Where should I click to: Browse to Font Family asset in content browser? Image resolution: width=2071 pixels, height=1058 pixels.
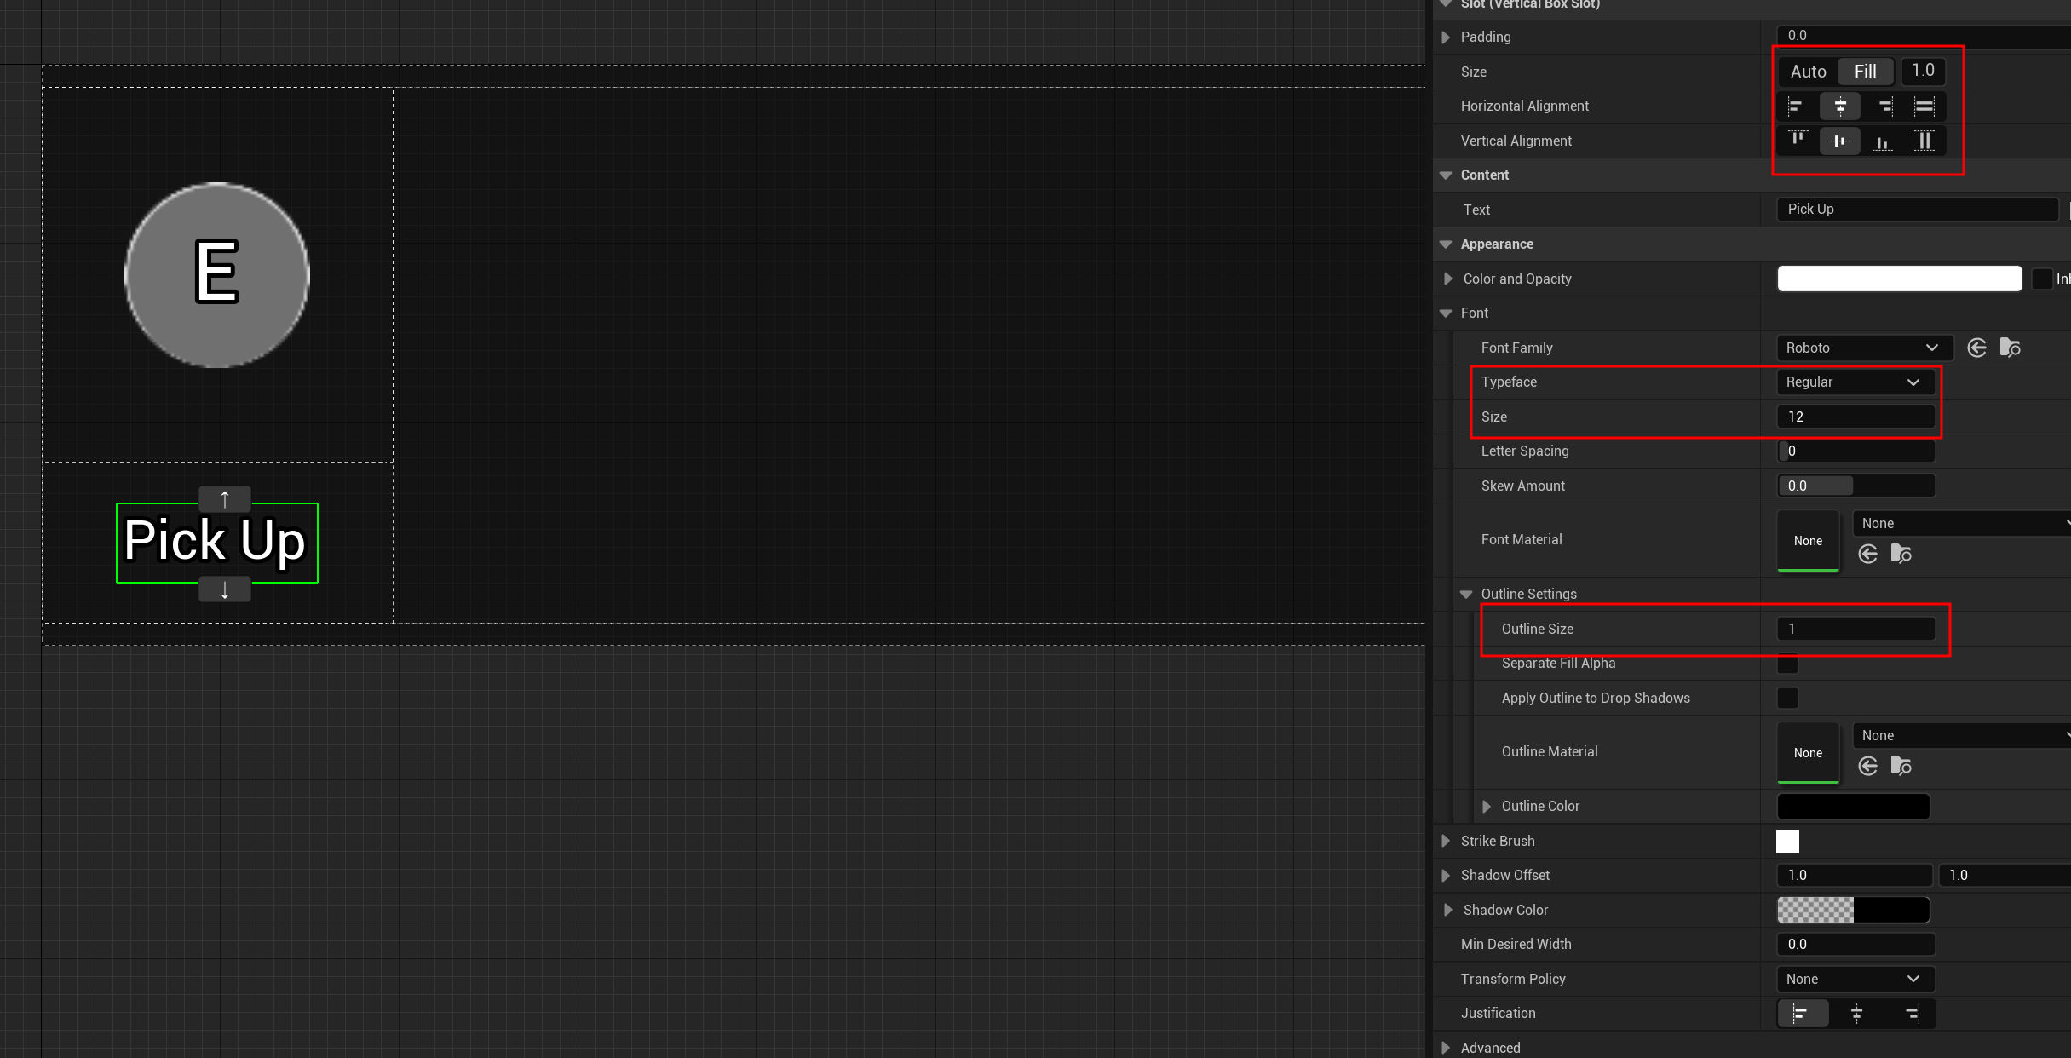2011,348
